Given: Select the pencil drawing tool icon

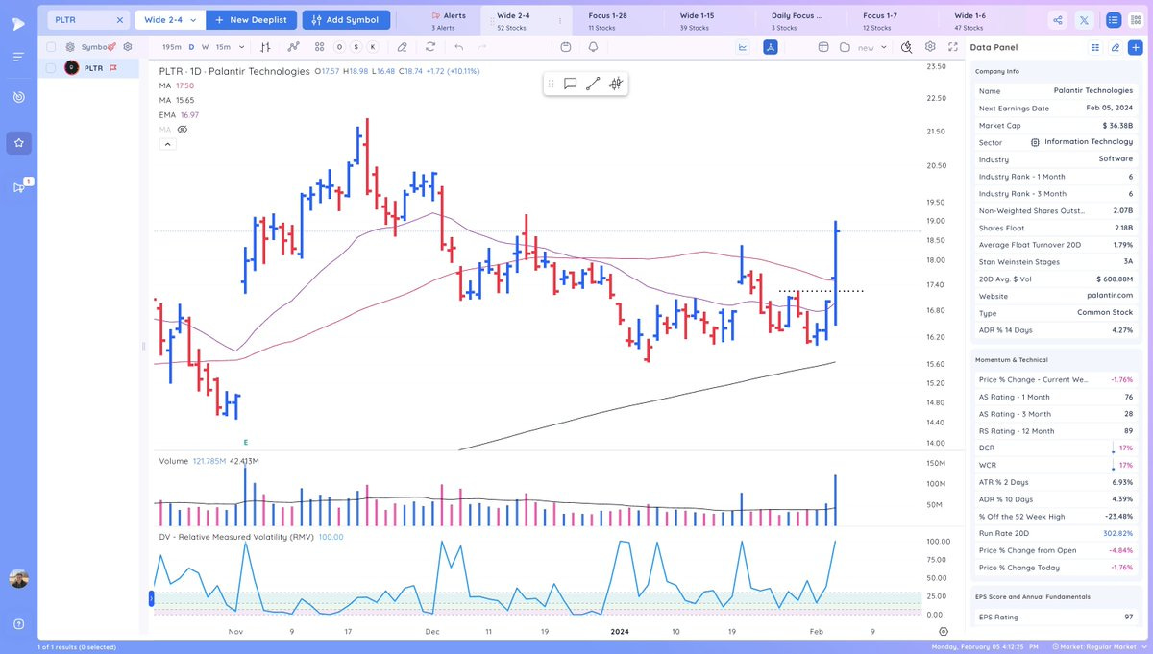Looking at the screenshot, I should (403, 46).
